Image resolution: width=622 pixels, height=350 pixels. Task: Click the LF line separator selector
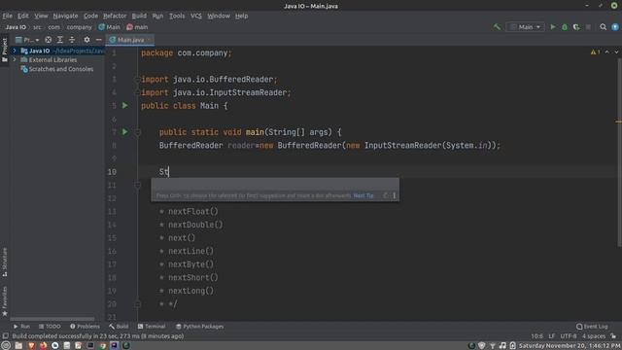(x=551, y=336)
